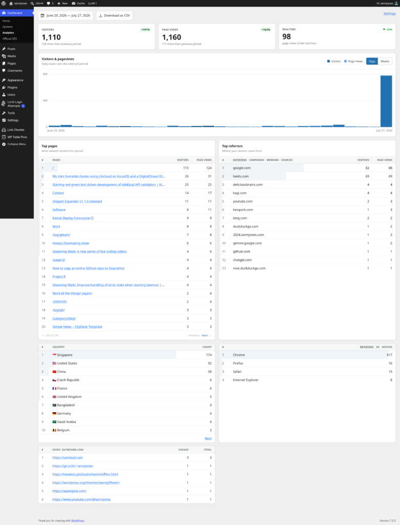Open the Analytics submenu item

click(x=8, y=33)
